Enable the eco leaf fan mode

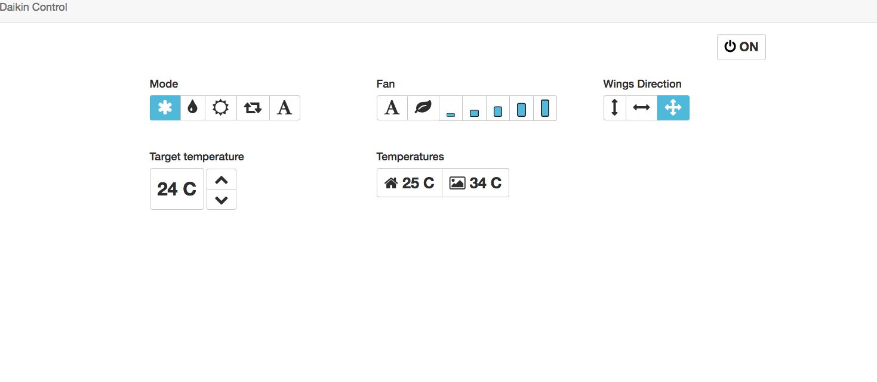pos(423,108)
